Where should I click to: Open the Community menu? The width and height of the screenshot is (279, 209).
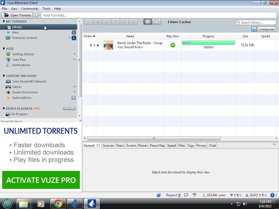[30, 9]
